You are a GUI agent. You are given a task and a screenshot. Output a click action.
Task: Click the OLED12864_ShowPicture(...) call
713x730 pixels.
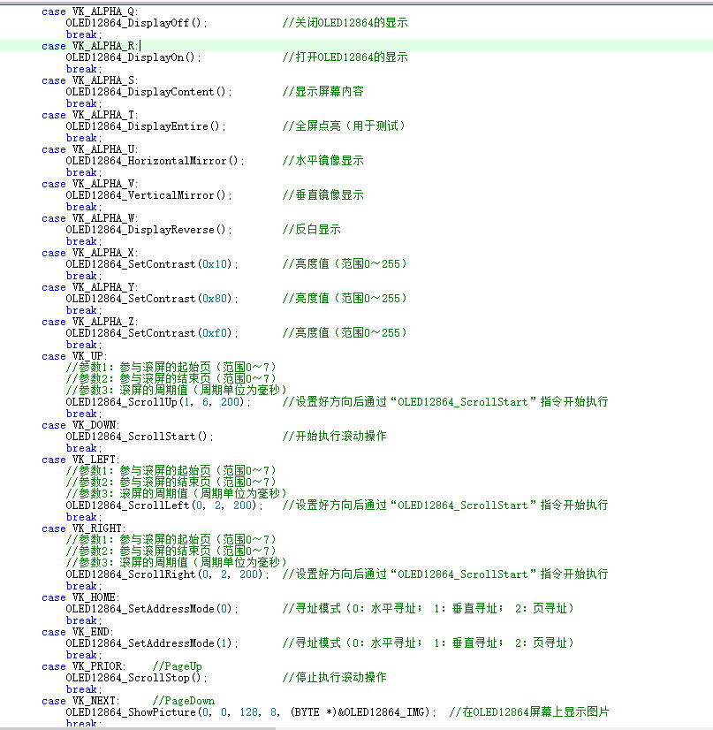click(251, 711)
